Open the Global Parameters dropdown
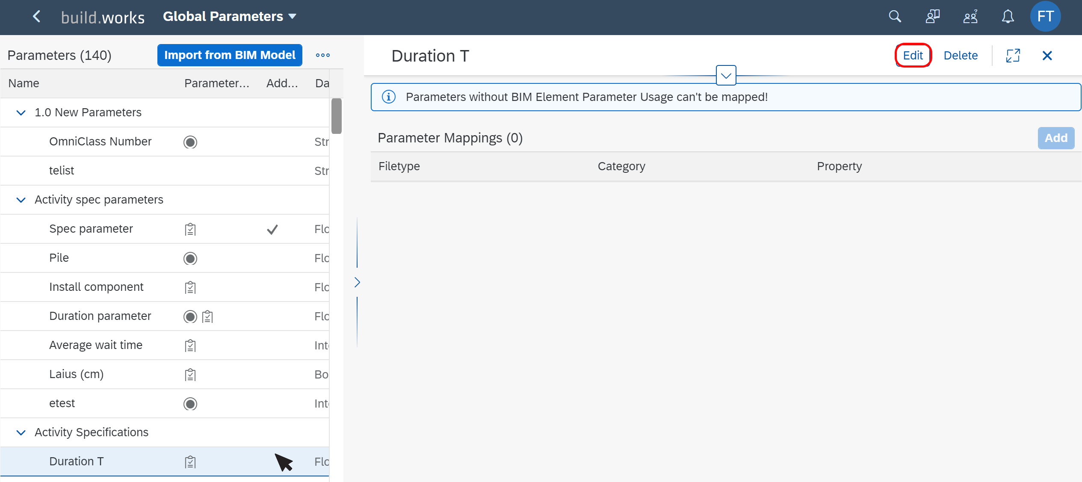Viewport: 1082px width, 482px height. (230, 16)
